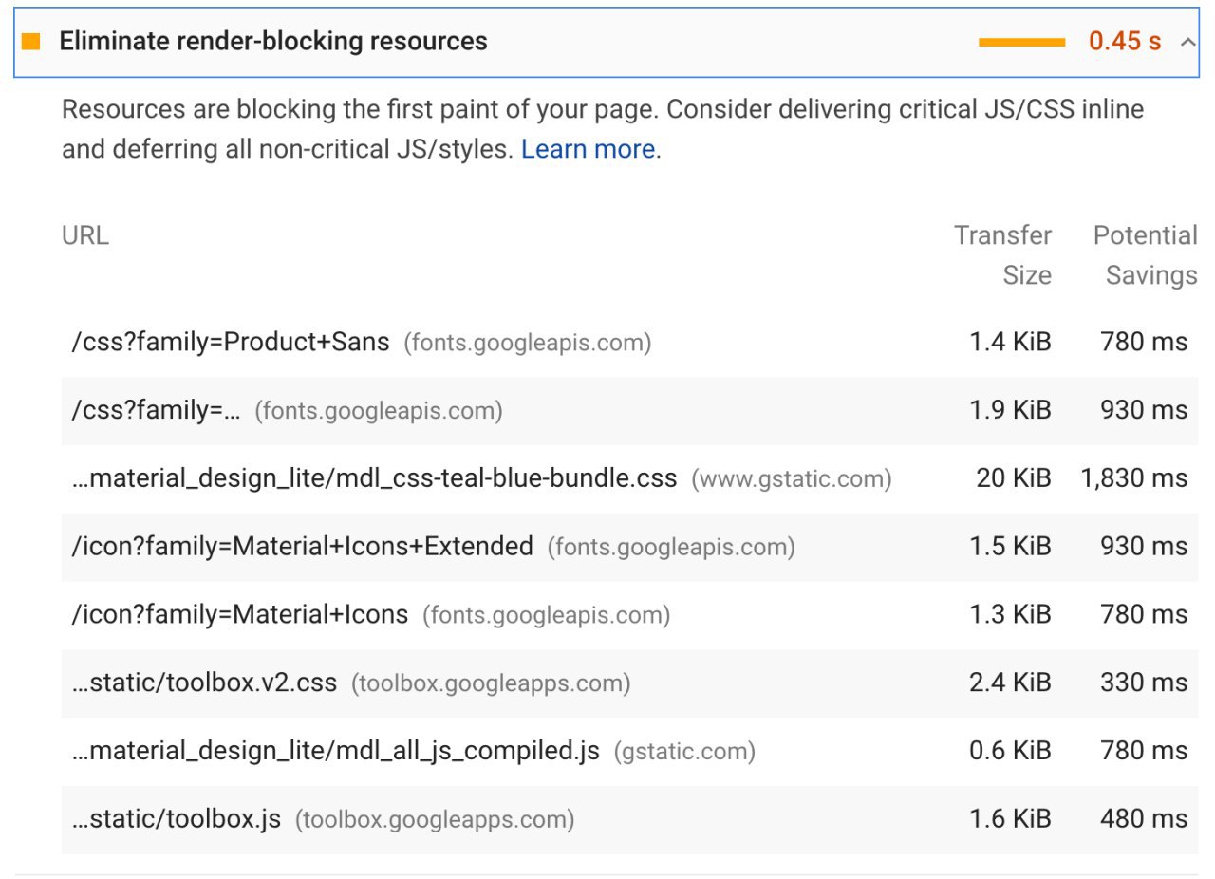This screenshot has height=879, width=1215.
Task: Click the Eliminate render-blocking resources title
Action: [273, 42]
